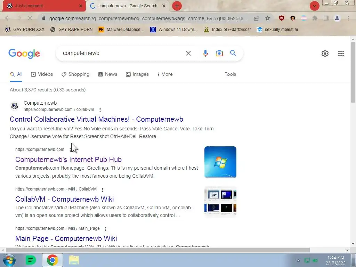The image size is (356, 267).
Task: Click the Chrome taskbar button
Action: (52, 260)
